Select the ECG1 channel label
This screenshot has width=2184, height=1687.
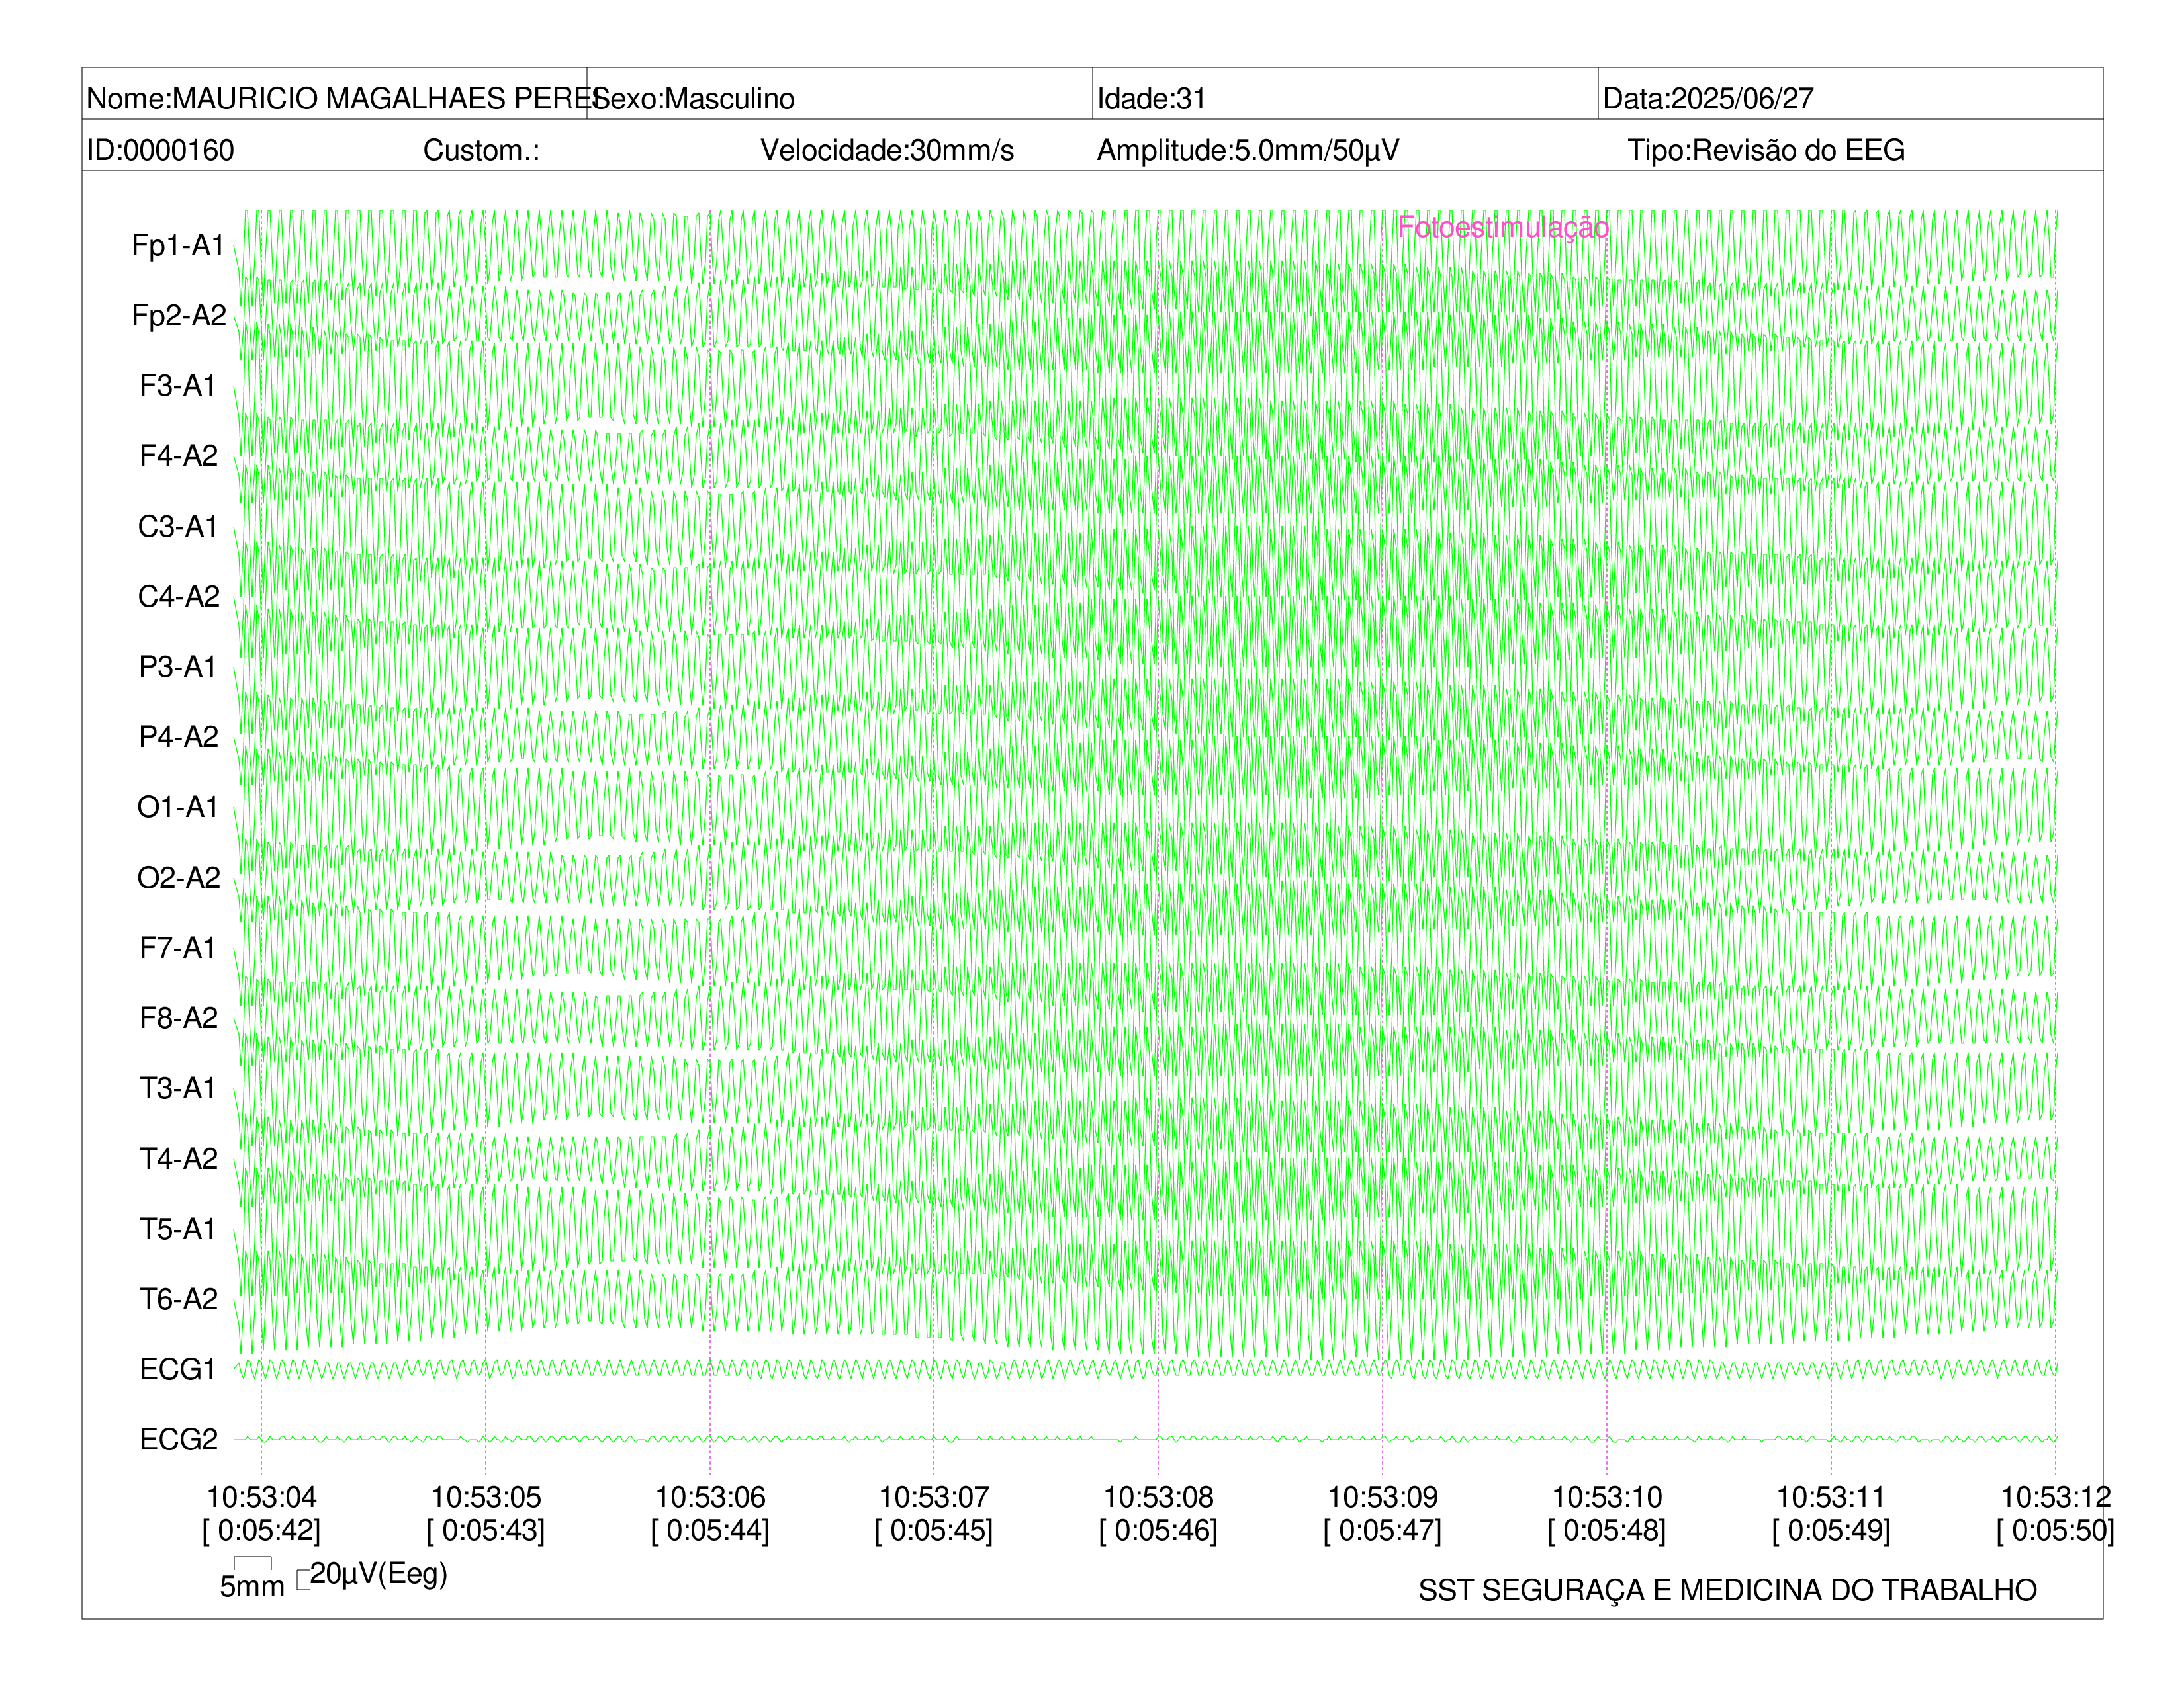(x=178, y=1369)
